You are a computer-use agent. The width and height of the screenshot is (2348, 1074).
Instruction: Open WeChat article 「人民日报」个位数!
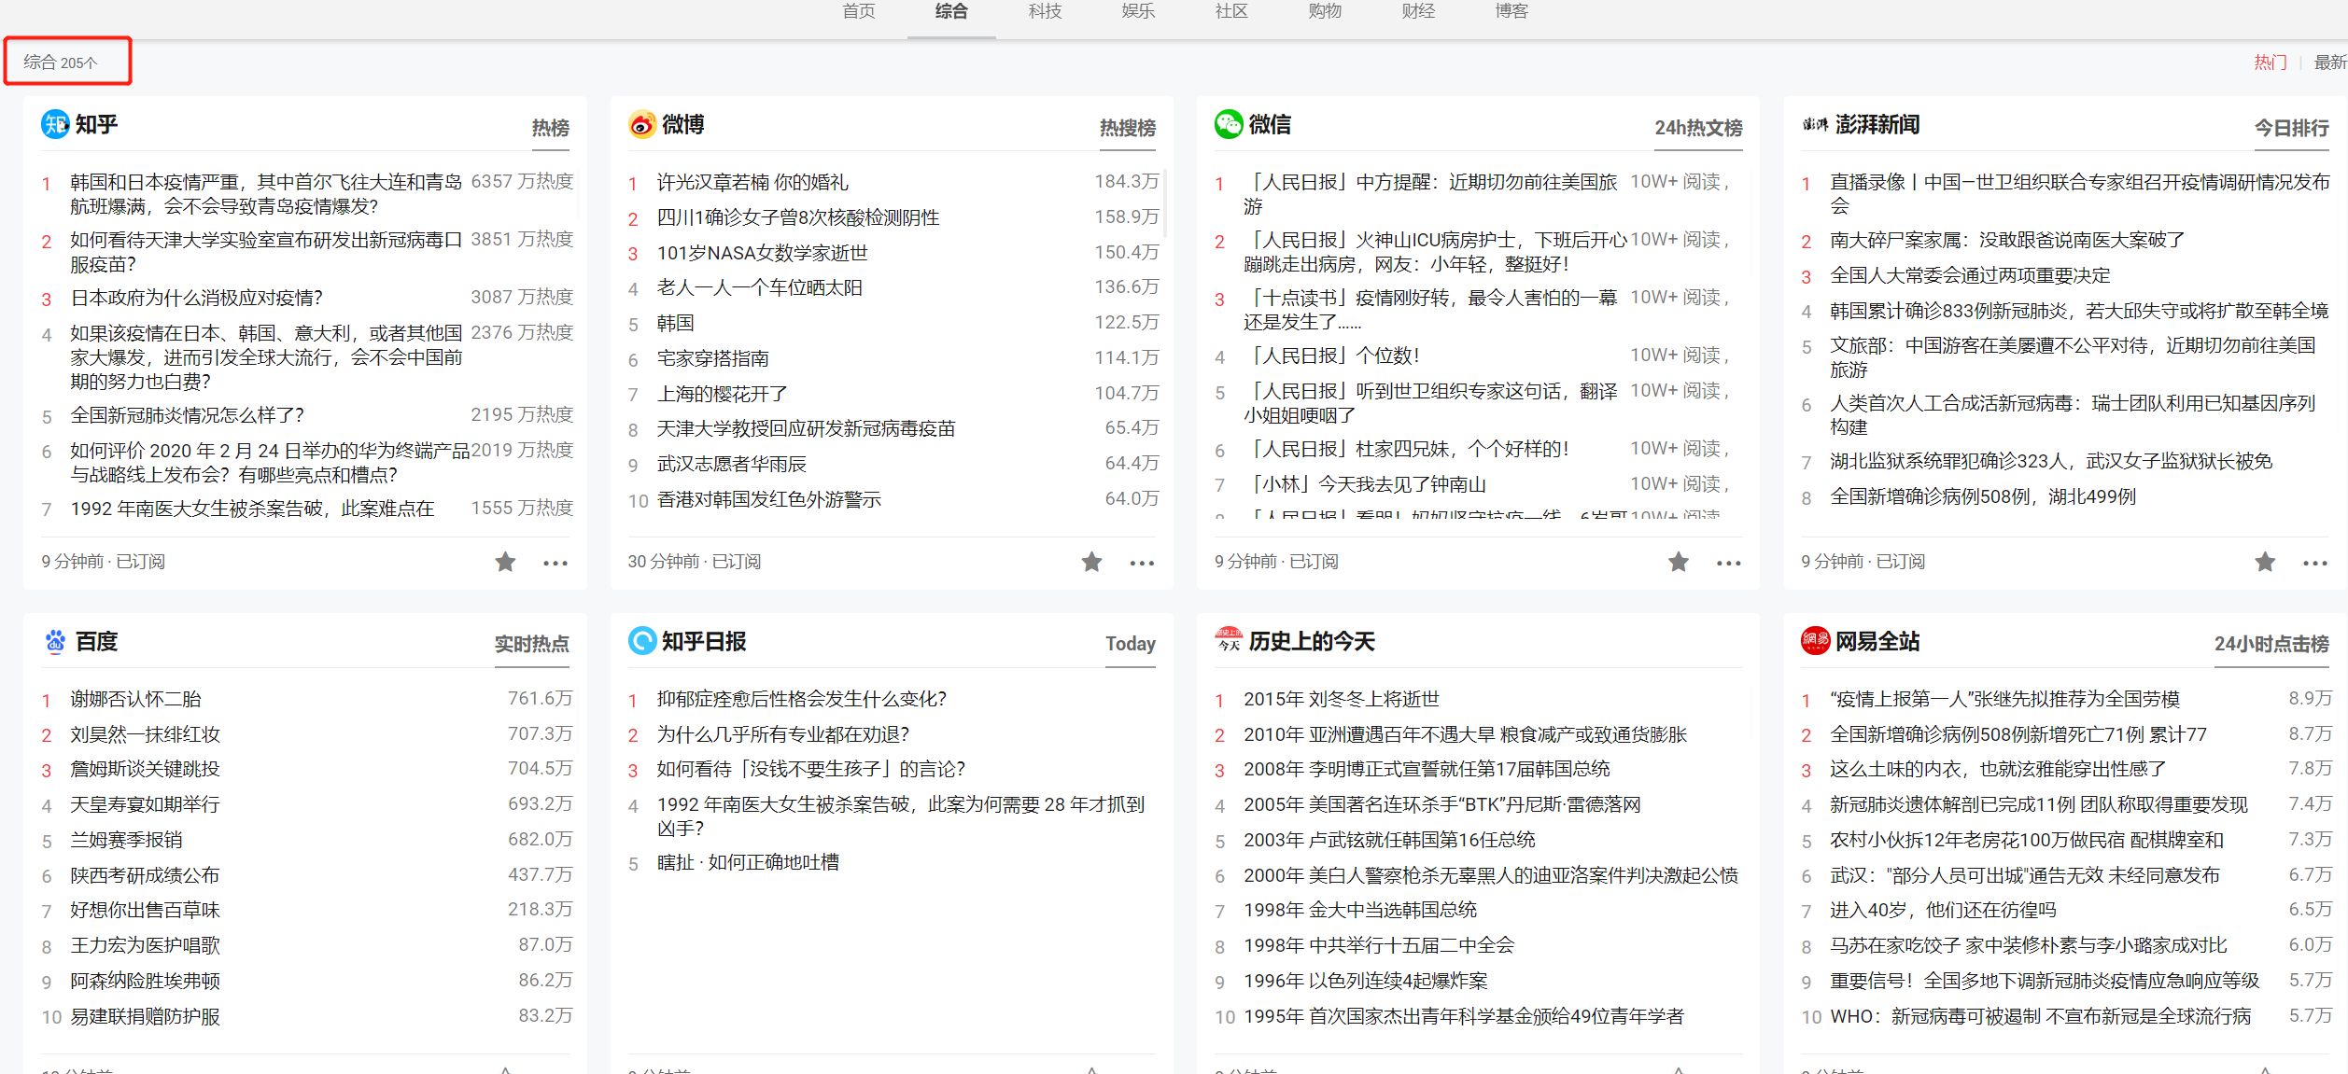click(x=1331, y=356)
